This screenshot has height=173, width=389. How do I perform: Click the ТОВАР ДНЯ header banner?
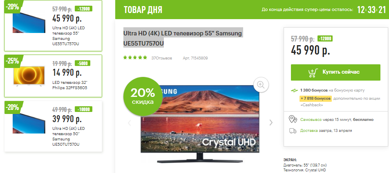(x=252, y=9)
